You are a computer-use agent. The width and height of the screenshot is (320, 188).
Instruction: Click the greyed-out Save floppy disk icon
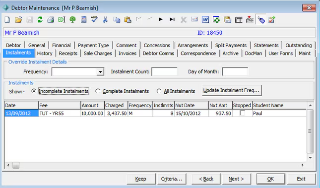(29, 20)
